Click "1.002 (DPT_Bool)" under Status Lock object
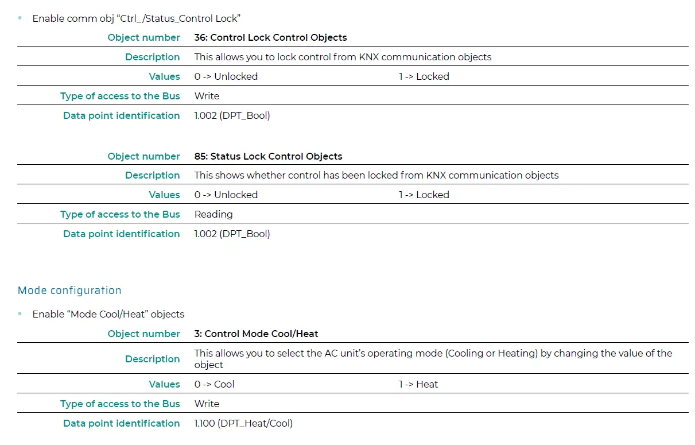Viewport: 695px width, 445px height. point(232,234)
